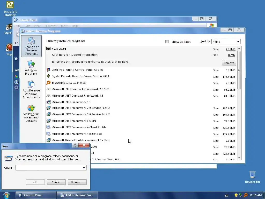Image resolution: width=265 pixels, height=199 pixels.
Task: Open the Edit menu in Control Panel
Action: pos(27,26)
